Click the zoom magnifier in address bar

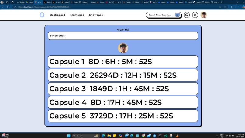click(220, 7)
